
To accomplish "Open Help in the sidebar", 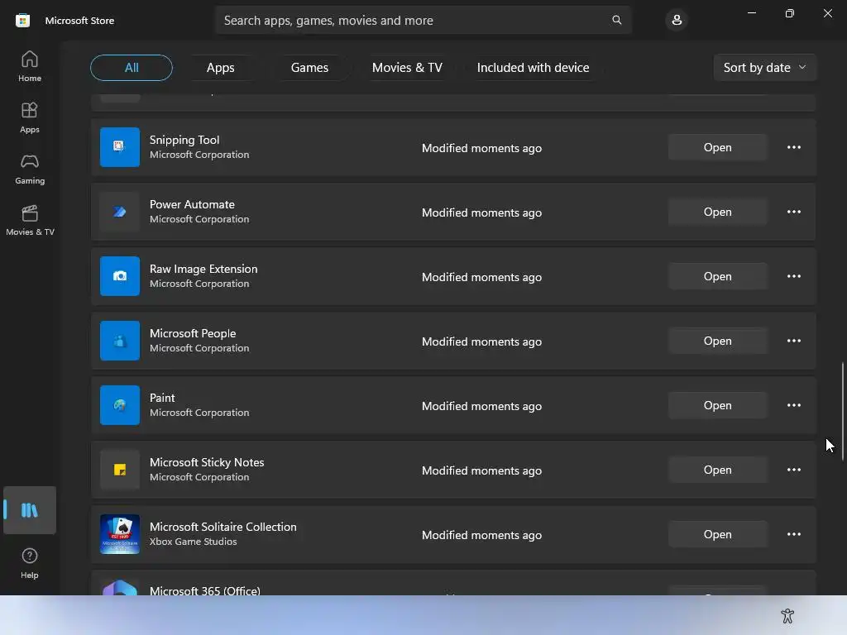I will pyautogui.click(x=30, y=564).
